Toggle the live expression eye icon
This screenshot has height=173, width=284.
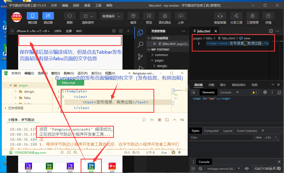pos(246,169)
